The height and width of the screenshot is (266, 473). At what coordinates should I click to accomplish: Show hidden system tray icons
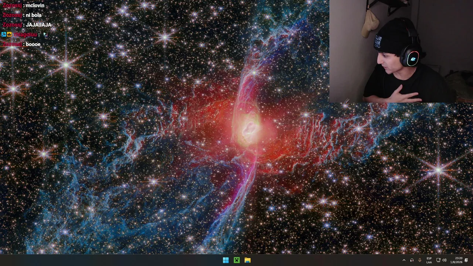pyautogui.click(x=404, y=260)
